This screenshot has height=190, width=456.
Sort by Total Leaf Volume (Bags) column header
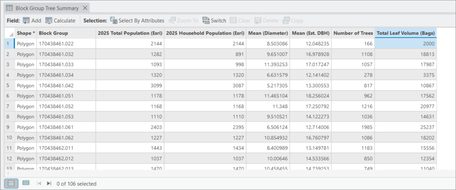[405, 33]
